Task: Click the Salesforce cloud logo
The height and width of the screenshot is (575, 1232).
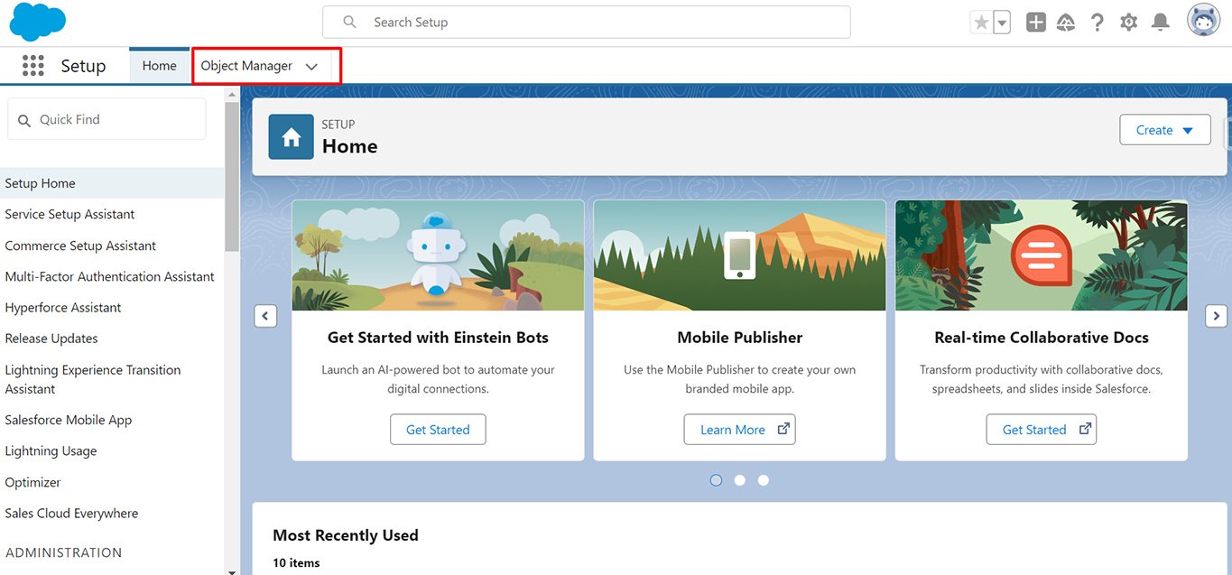Action: point(37,22)
